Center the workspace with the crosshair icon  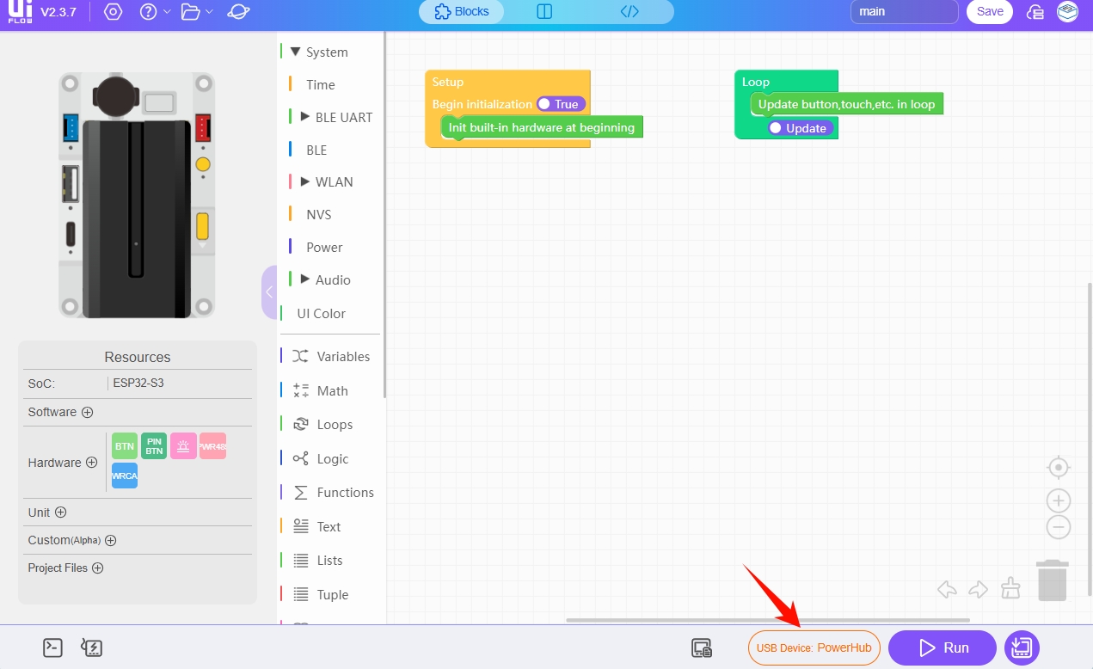1059,468
